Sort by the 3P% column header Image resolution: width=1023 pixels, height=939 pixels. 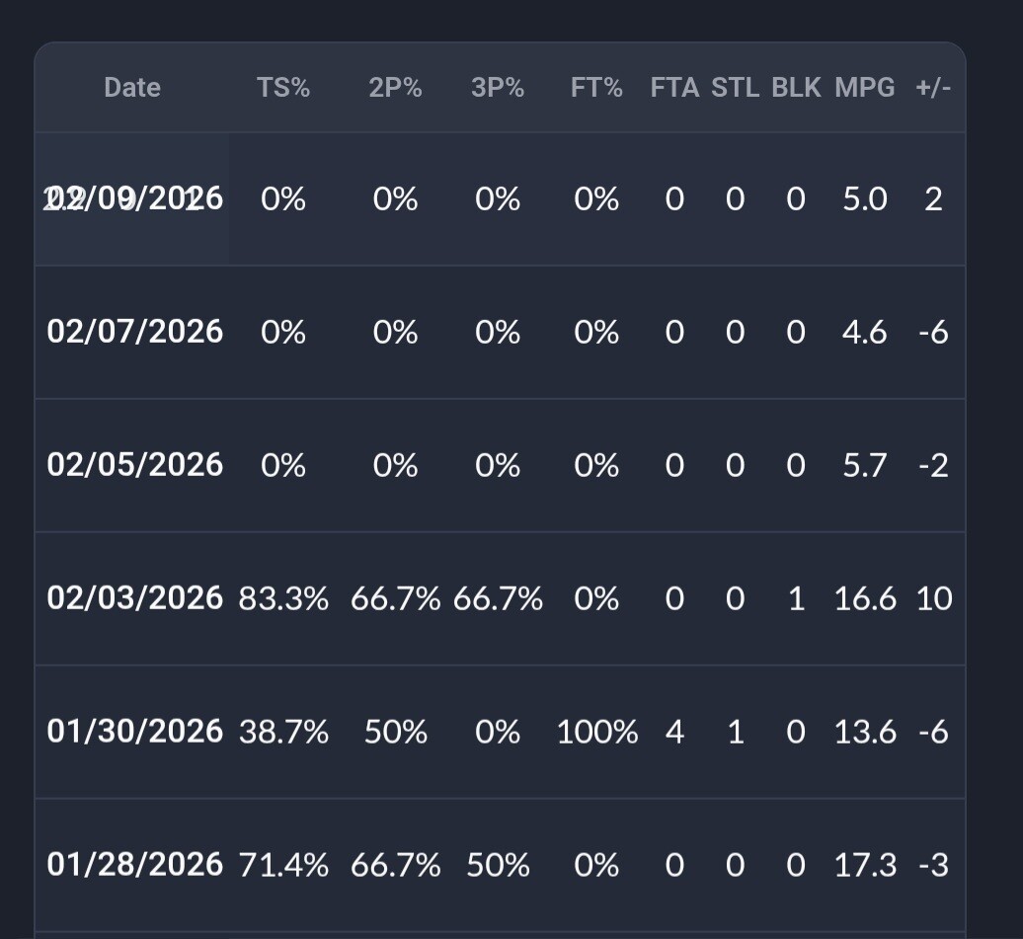tap(498, 88)
